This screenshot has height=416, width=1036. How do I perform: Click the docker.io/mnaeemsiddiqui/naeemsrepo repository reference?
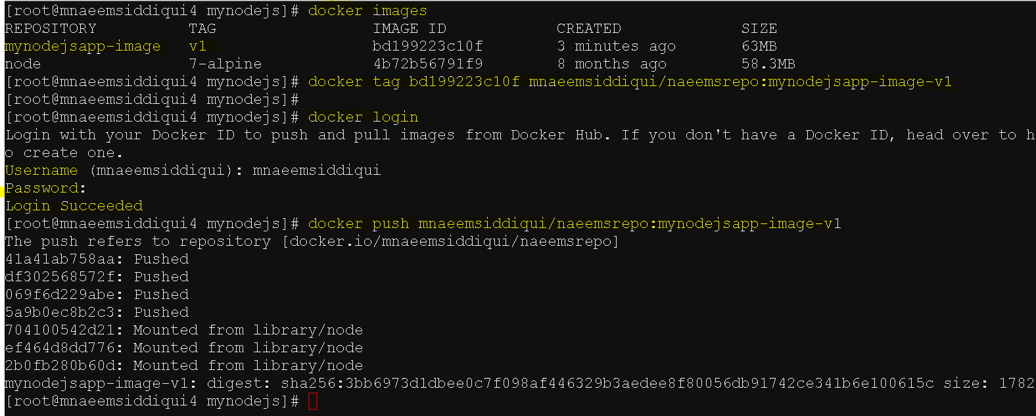point(450,241)
